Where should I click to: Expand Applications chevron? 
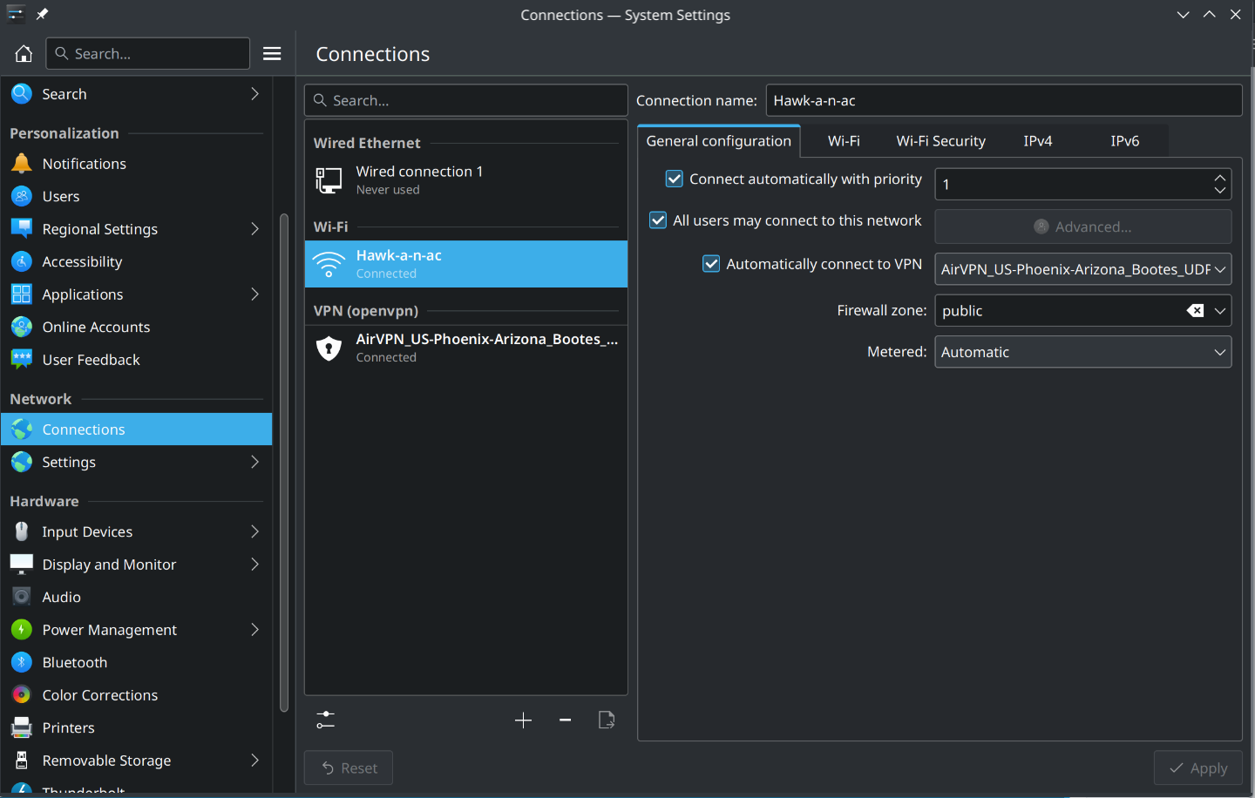(x=254, y=294)
